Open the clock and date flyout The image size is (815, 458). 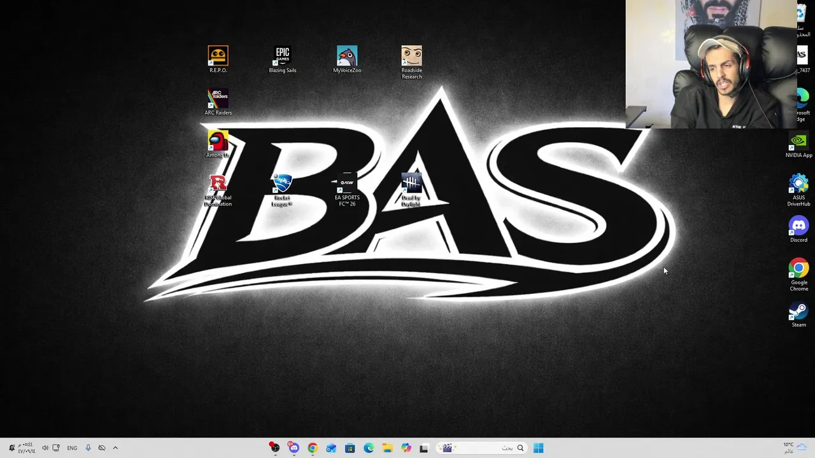click(27, 448)
